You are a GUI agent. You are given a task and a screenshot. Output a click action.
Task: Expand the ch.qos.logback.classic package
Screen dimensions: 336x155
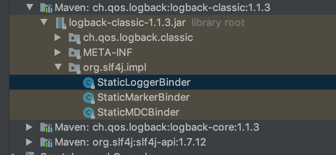58,37
